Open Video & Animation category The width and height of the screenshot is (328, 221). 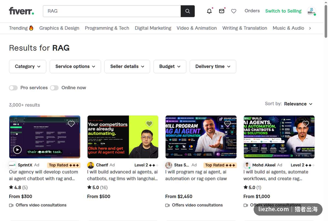tap(197, 28)
